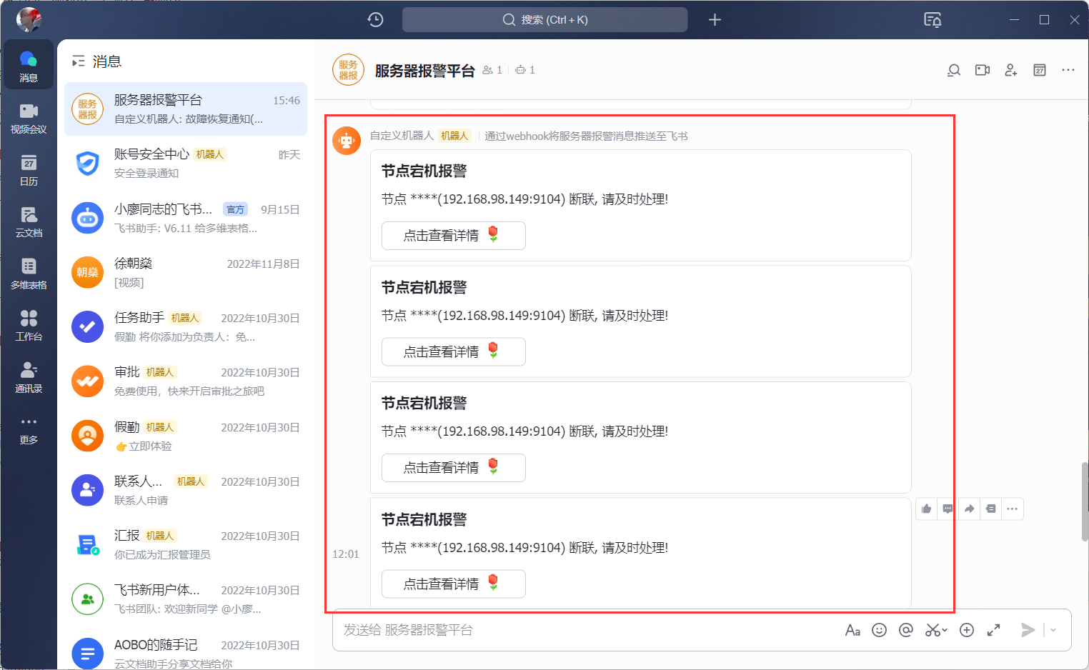Open the 联系人 bot conversation
The height and width of the screenshot is (670, 1089).
pos(186,490)
